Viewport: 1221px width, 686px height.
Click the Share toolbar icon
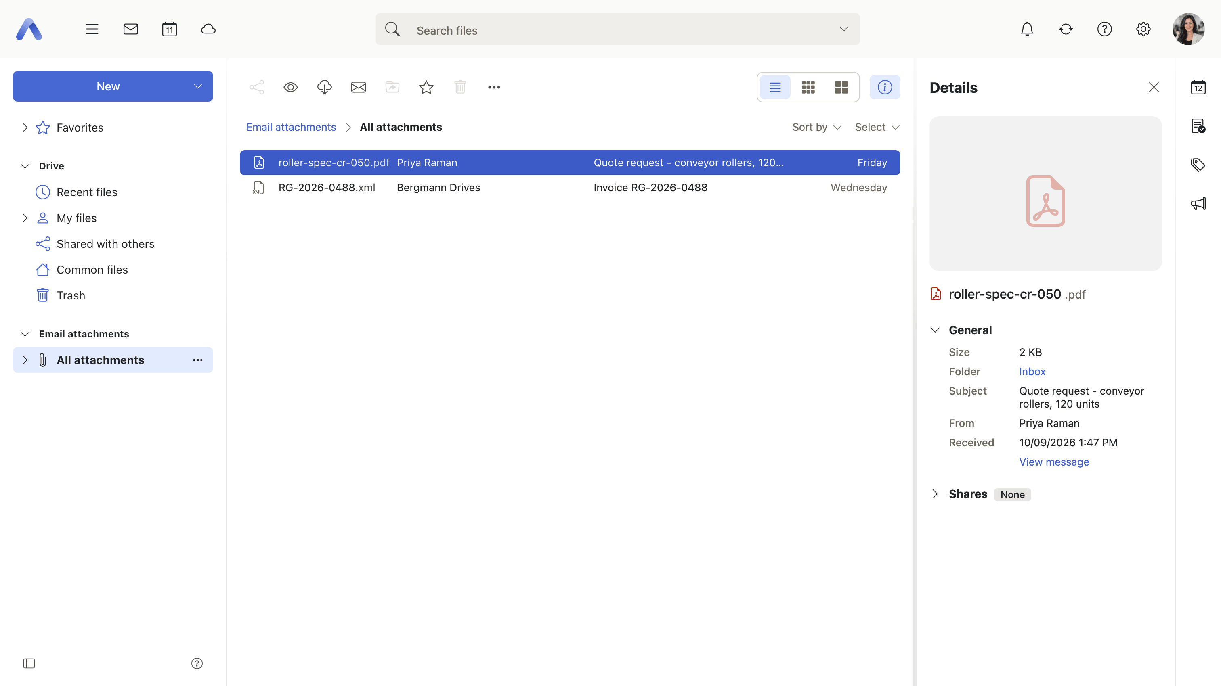pyautogui.click(x=257, y=87)
